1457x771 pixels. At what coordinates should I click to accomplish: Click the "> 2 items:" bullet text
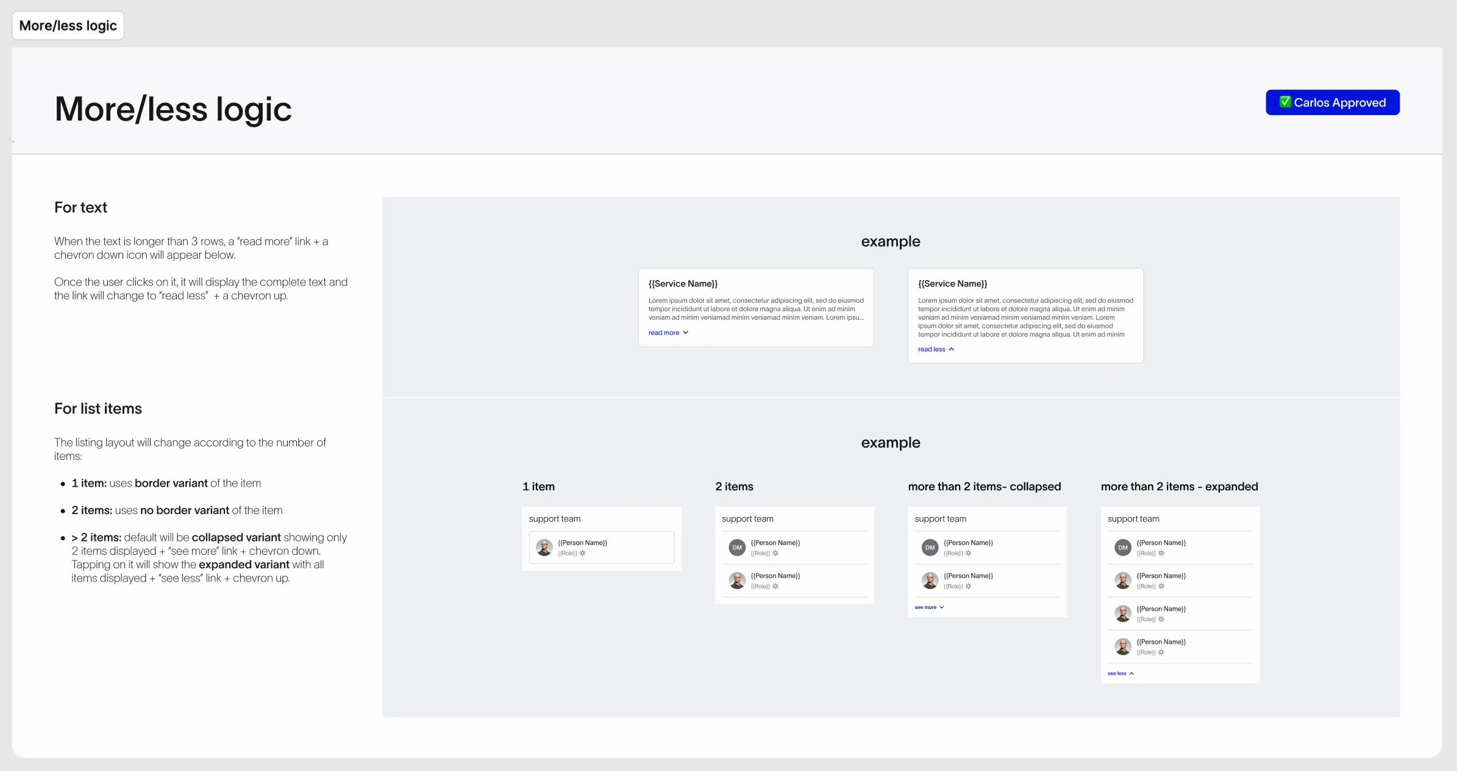tap(96, 537)
